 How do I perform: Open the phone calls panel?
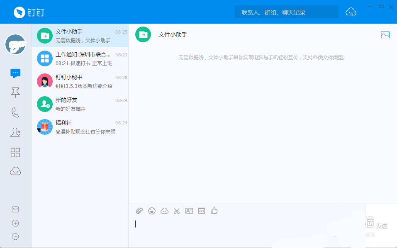click(x=15, y=112)
